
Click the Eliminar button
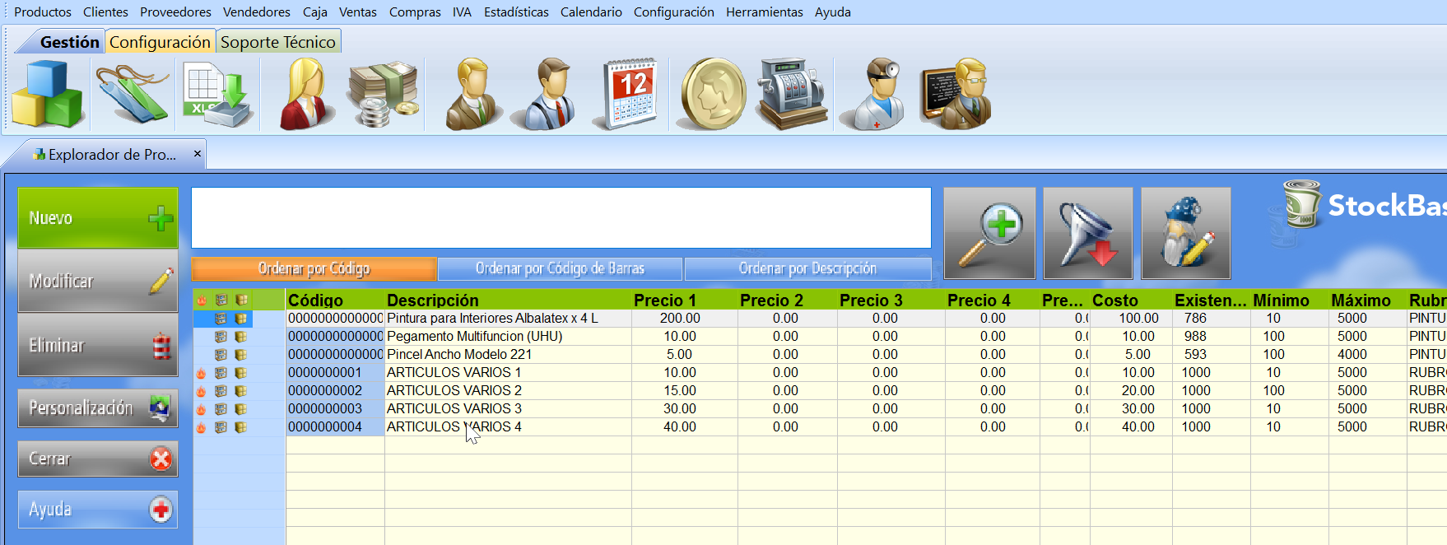pyautogui.click(x=98, y=345)
